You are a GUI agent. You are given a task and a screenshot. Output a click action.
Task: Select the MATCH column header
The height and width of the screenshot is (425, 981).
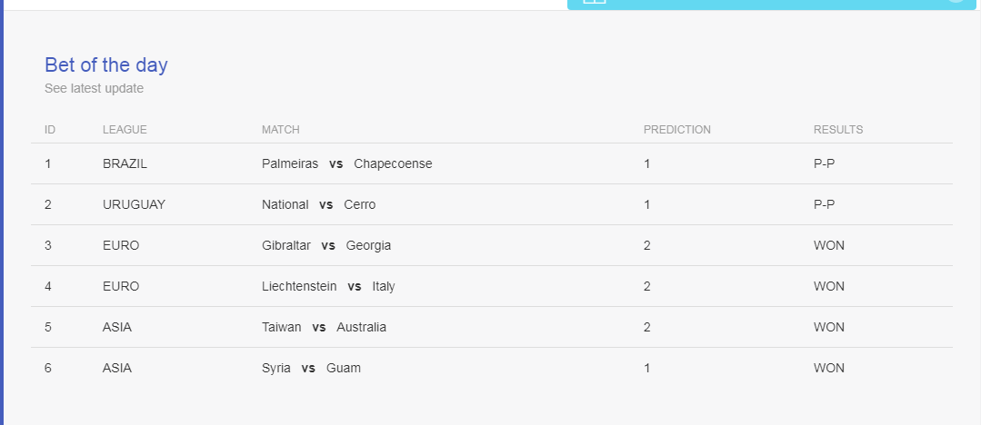[280, 129]
